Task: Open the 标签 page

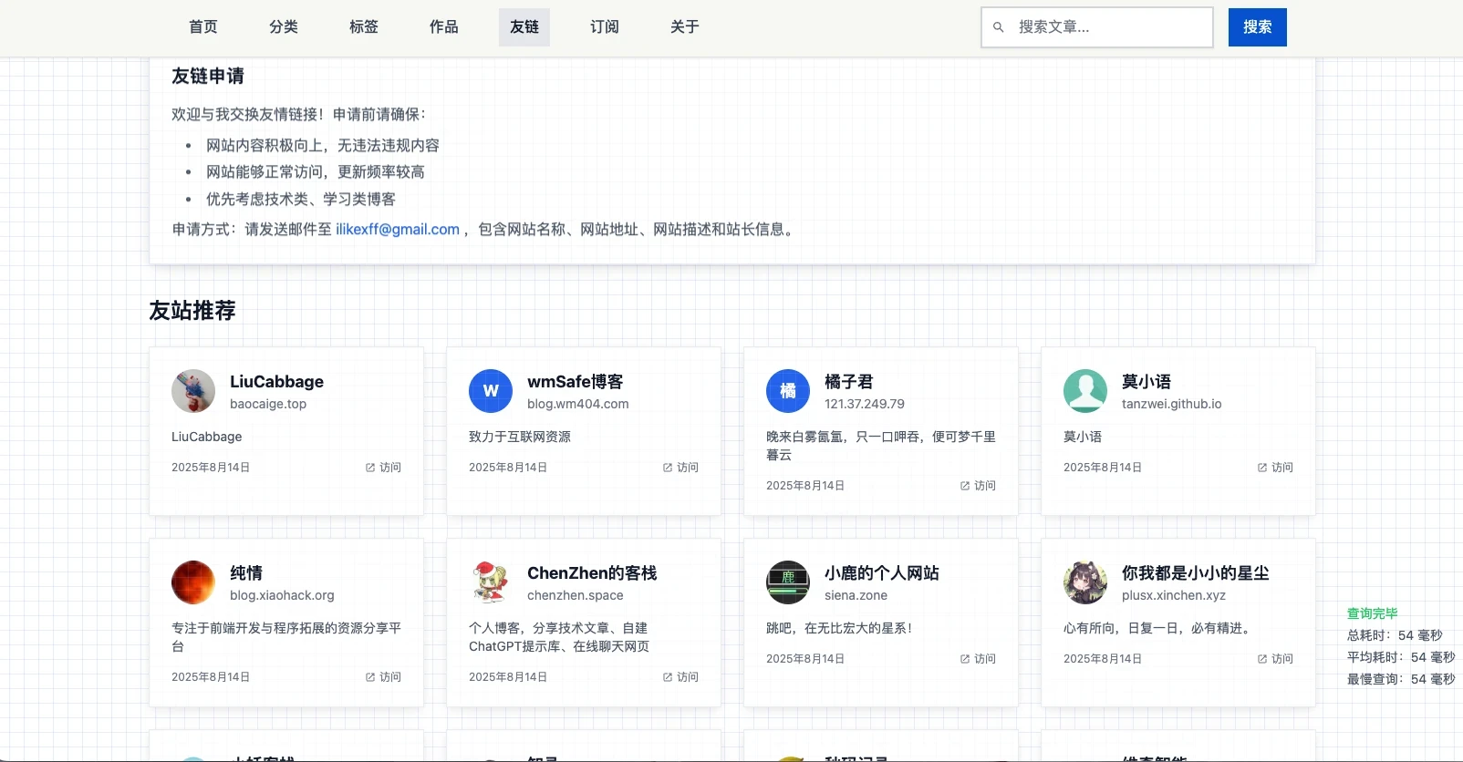Action: point(364,27)
